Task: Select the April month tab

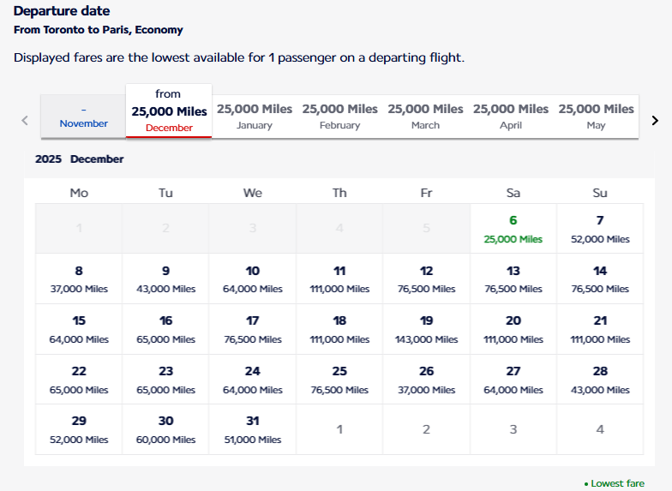Action: (511, 116)
